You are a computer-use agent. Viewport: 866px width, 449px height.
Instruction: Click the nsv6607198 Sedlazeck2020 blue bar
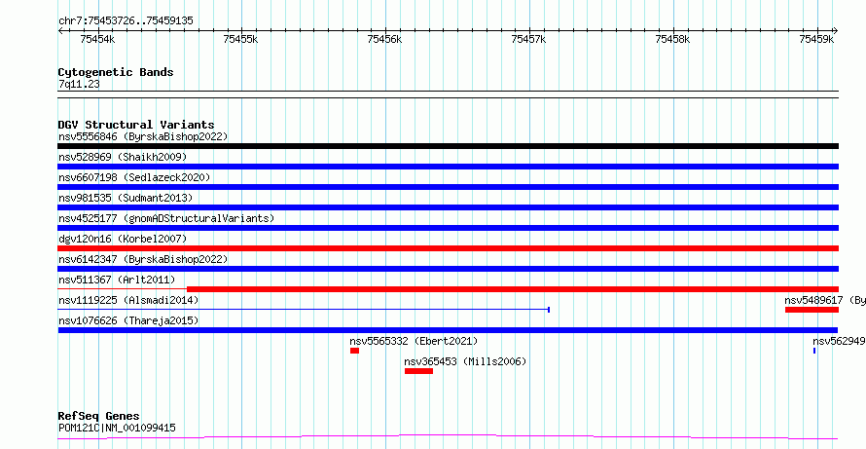click(448, 187)
